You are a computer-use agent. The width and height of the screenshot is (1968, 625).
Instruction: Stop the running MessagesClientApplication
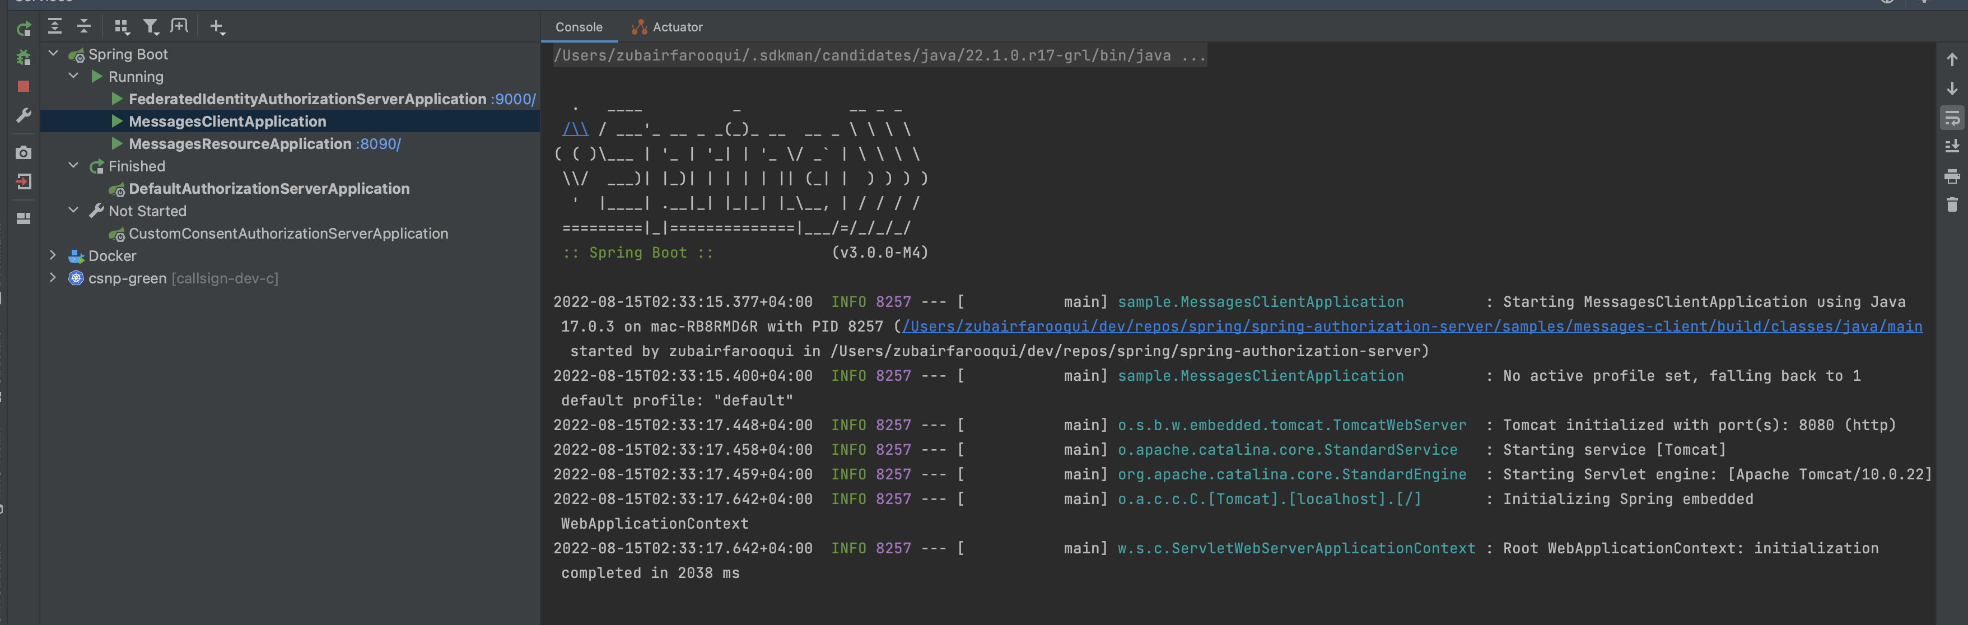pyautogui.click(x=24, y=86)
